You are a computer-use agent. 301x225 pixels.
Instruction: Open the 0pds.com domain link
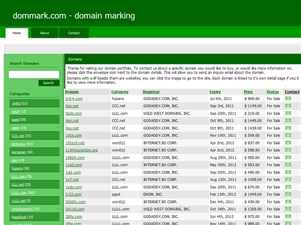click(73, 113)
